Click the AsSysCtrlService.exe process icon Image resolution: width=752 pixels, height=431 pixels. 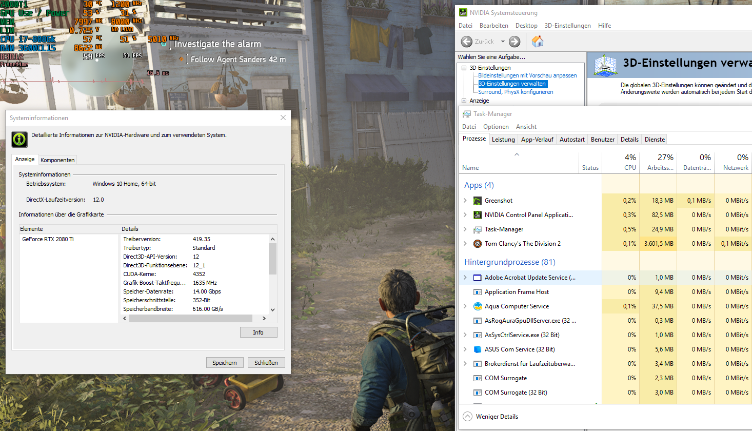click(x=477, y=335)
